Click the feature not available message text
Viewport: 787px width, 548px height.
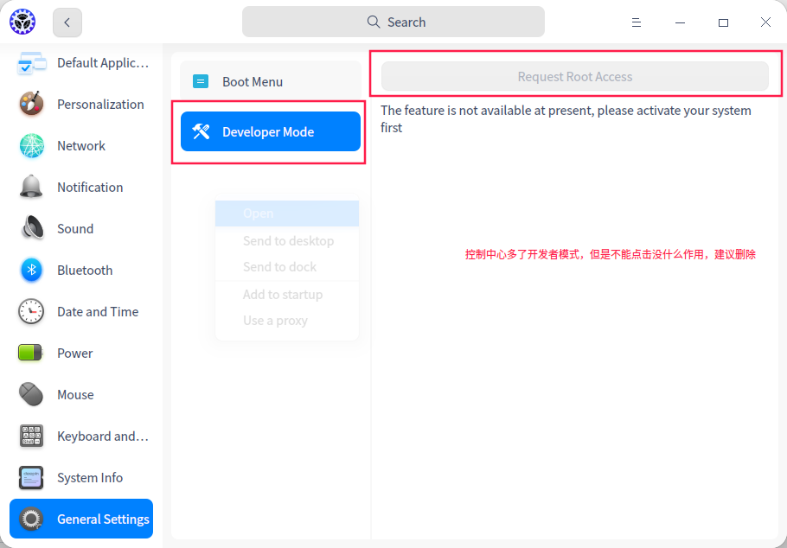point(566,119)
